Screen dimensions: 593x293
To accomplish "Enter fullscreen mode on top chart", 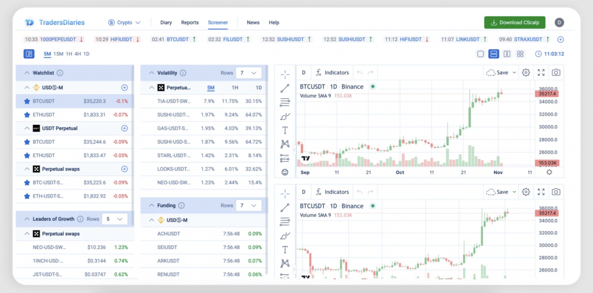I will point(541,73).
